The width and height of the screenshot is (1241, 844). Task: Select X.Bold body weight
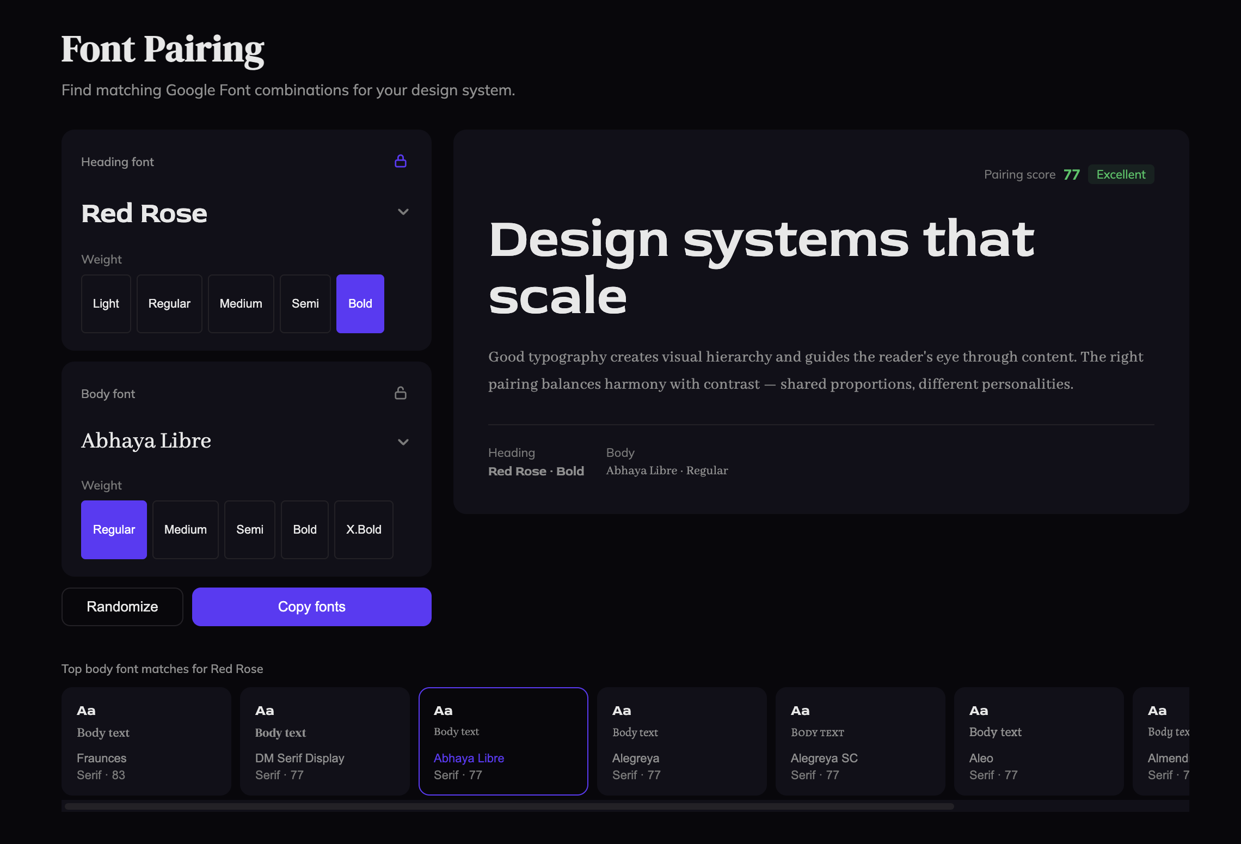(x=364, y=530)
